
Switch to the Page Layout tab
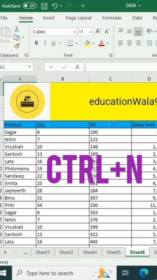click(78, 18)
